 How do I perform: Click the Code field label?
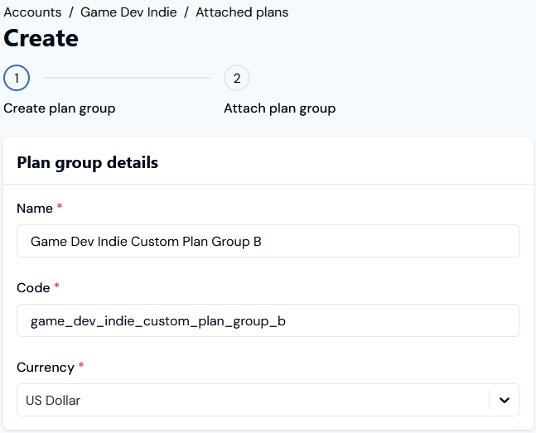pos(33,288)
